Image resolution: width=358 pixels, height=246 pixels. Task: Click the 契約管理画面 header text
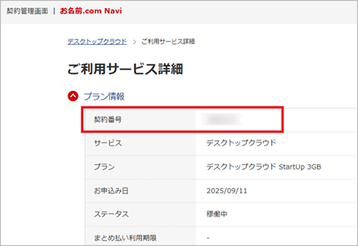tap(27, 11)
